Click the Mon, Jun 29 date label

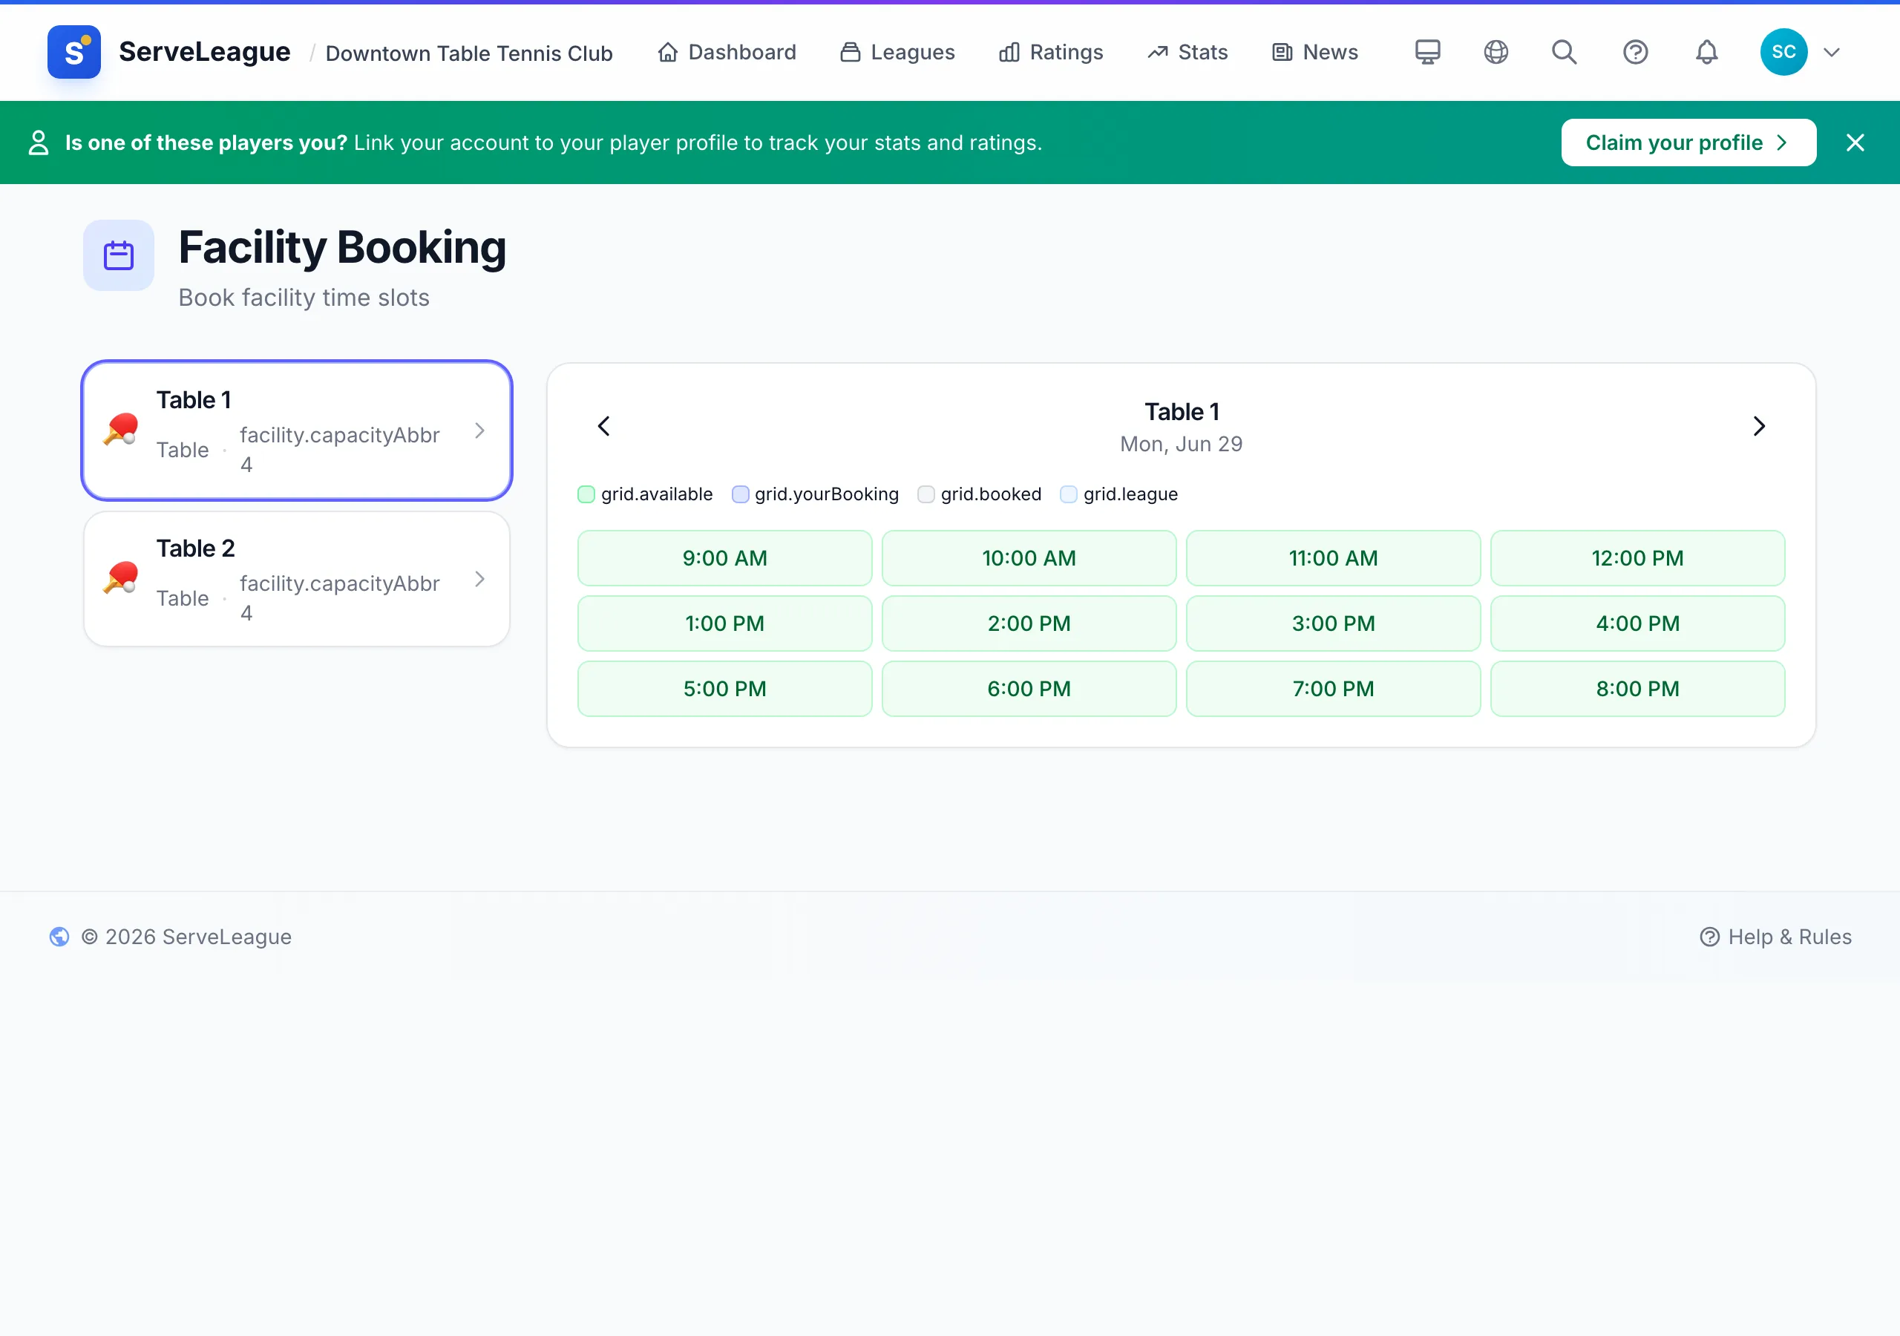click(x=1181, y=445)
